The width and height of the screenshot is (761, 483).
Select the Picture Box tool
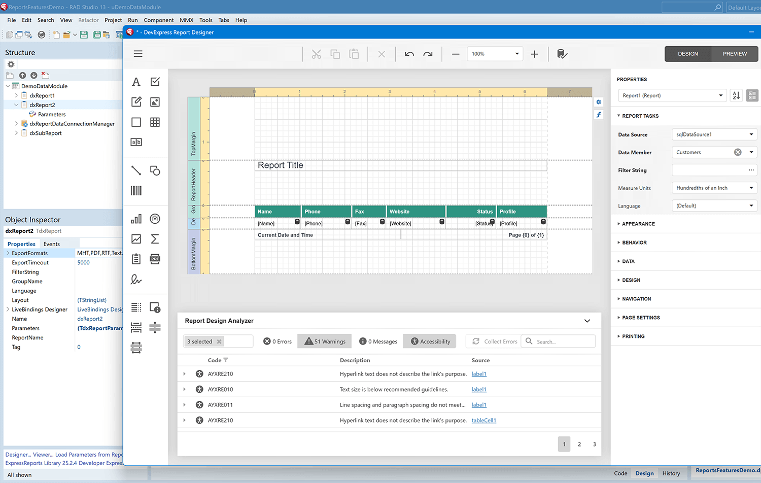[x=155, y=101]
